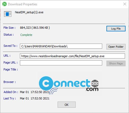The width and height of the screenshot is (129, 113).
Task: Click the Neat Download Manager logo icon
Action: click(5, 4)
